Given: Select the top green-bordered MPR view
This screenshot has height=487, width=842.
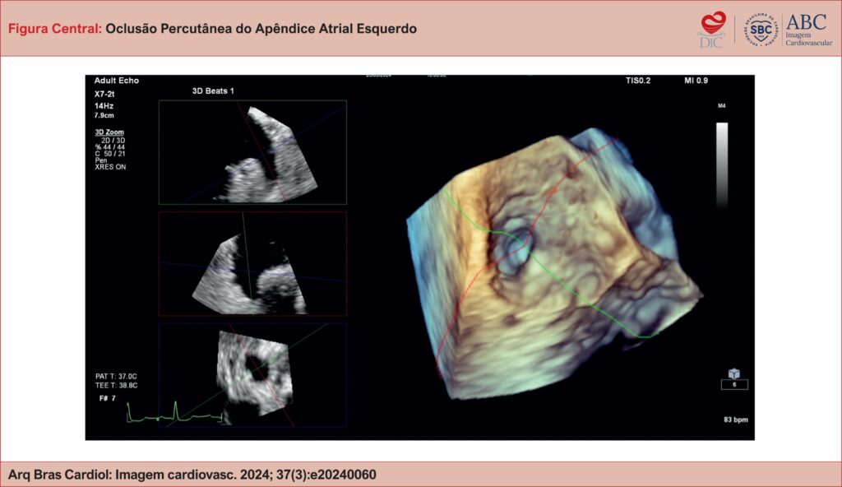Looking at the screenshot, I should (252, 152).
